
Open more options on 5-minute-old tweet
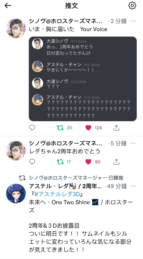[133, 143]
